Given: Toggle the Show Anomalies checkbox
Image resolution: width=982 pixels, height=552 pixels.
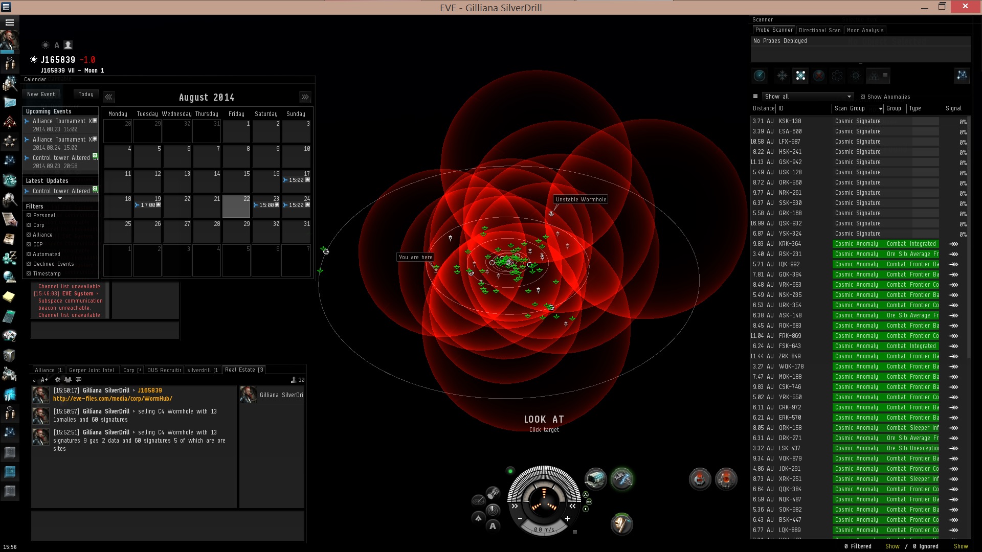Looking at the screenshot, I should coord(863,97).
